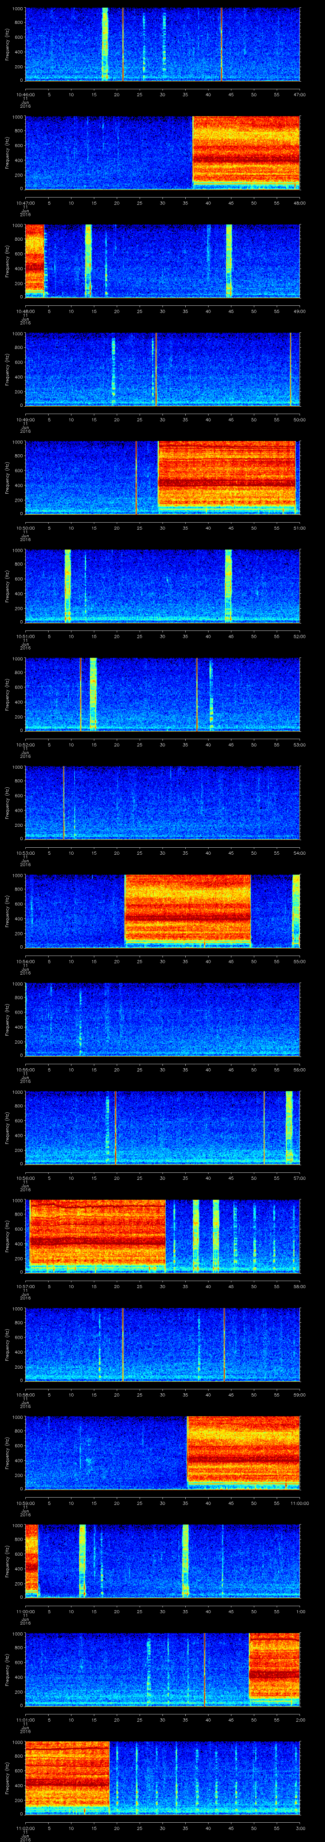
Task: Open the spectrogram panel starting at 10:48:00
Action: pyautogui.click(x=162, y=261)
